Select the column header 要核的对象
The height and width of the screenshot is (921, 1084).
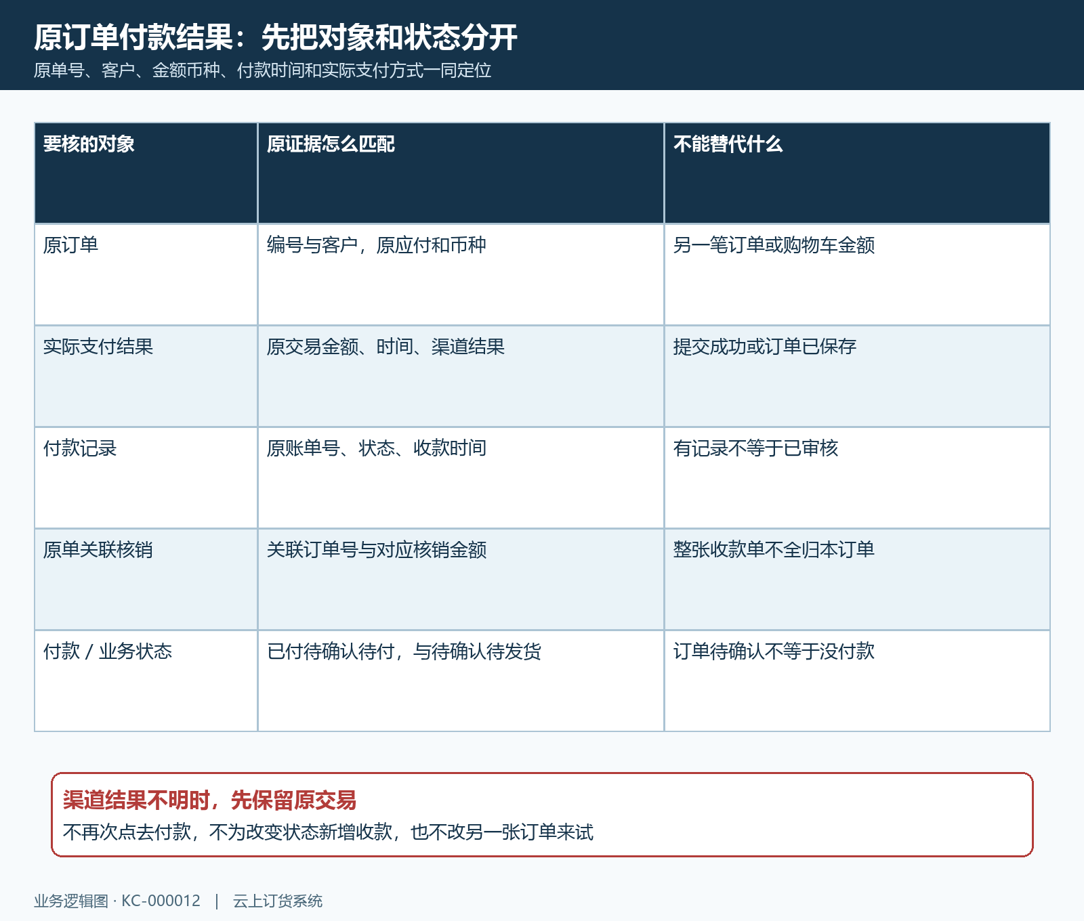click(146, 173)
